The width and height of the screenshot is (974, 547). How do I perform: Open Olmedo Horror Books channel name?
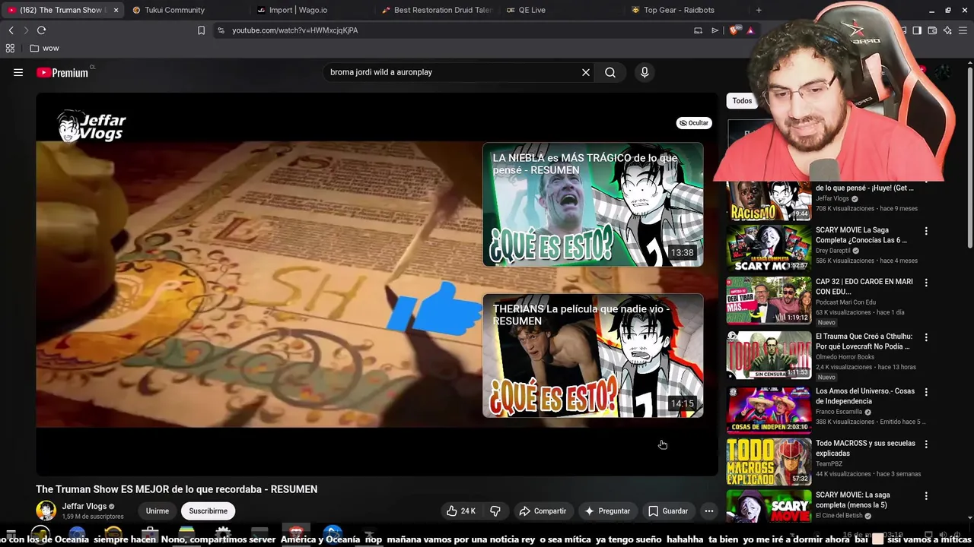[x=845, y=357]
